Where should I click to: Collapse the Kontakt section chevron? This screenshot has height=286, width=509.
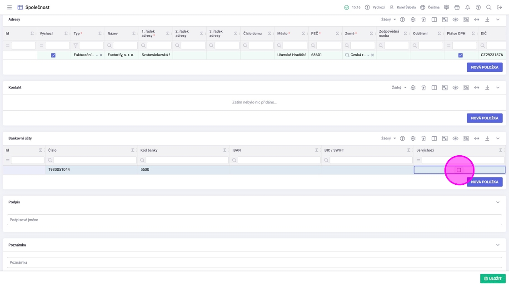(498, 88)
